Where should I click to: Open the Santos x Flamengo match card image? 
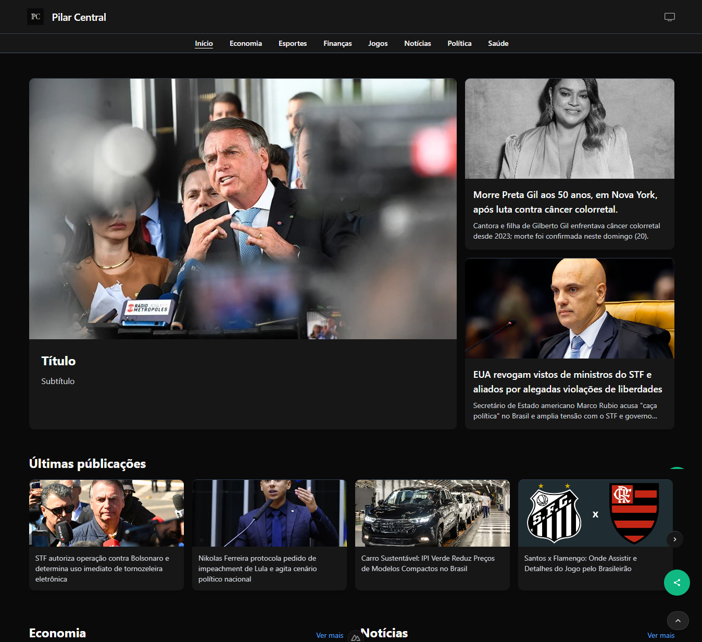click(595, 513)
